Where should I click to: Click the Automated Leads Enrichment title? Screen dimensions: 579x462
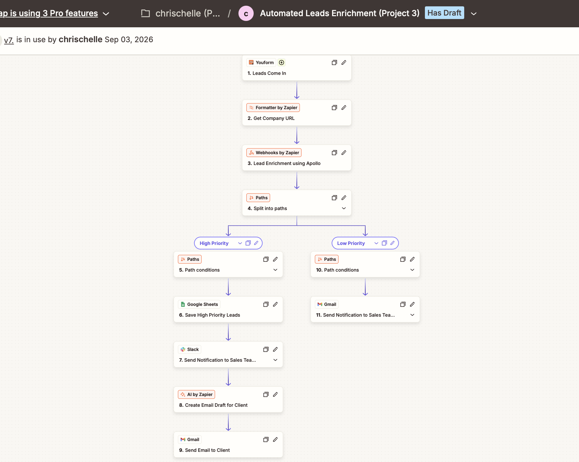tap(340, 13)
